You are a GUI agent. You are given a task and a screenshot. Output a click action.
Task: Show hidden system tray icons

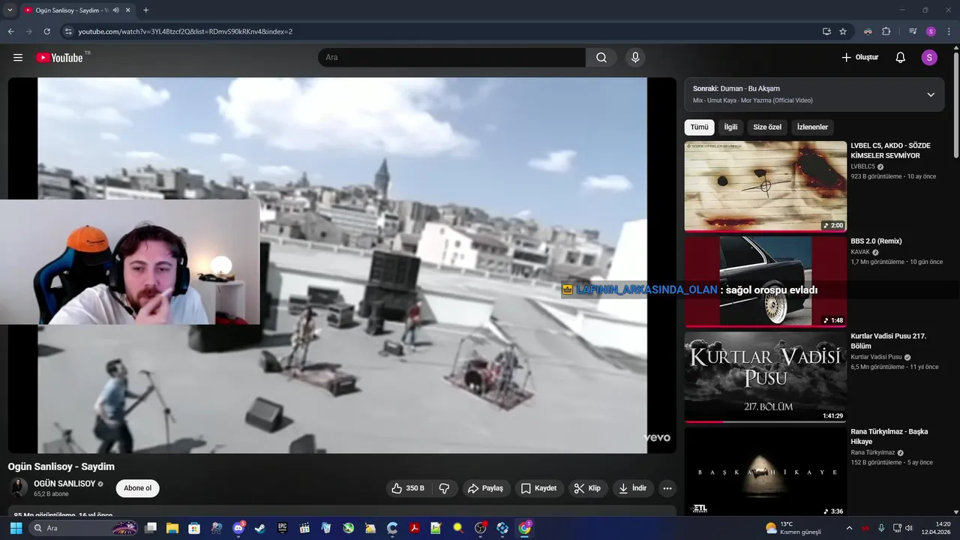point(849,528)
